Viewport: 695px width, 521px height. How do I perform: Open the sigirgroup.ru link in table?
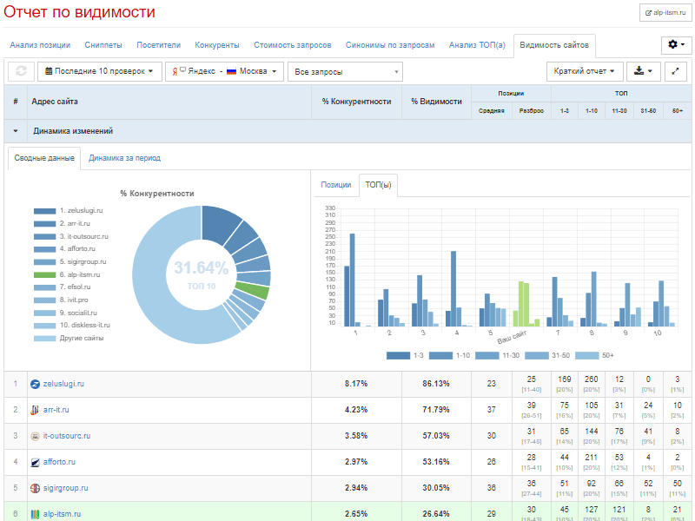pyautogui.click(x=66, y=488)
